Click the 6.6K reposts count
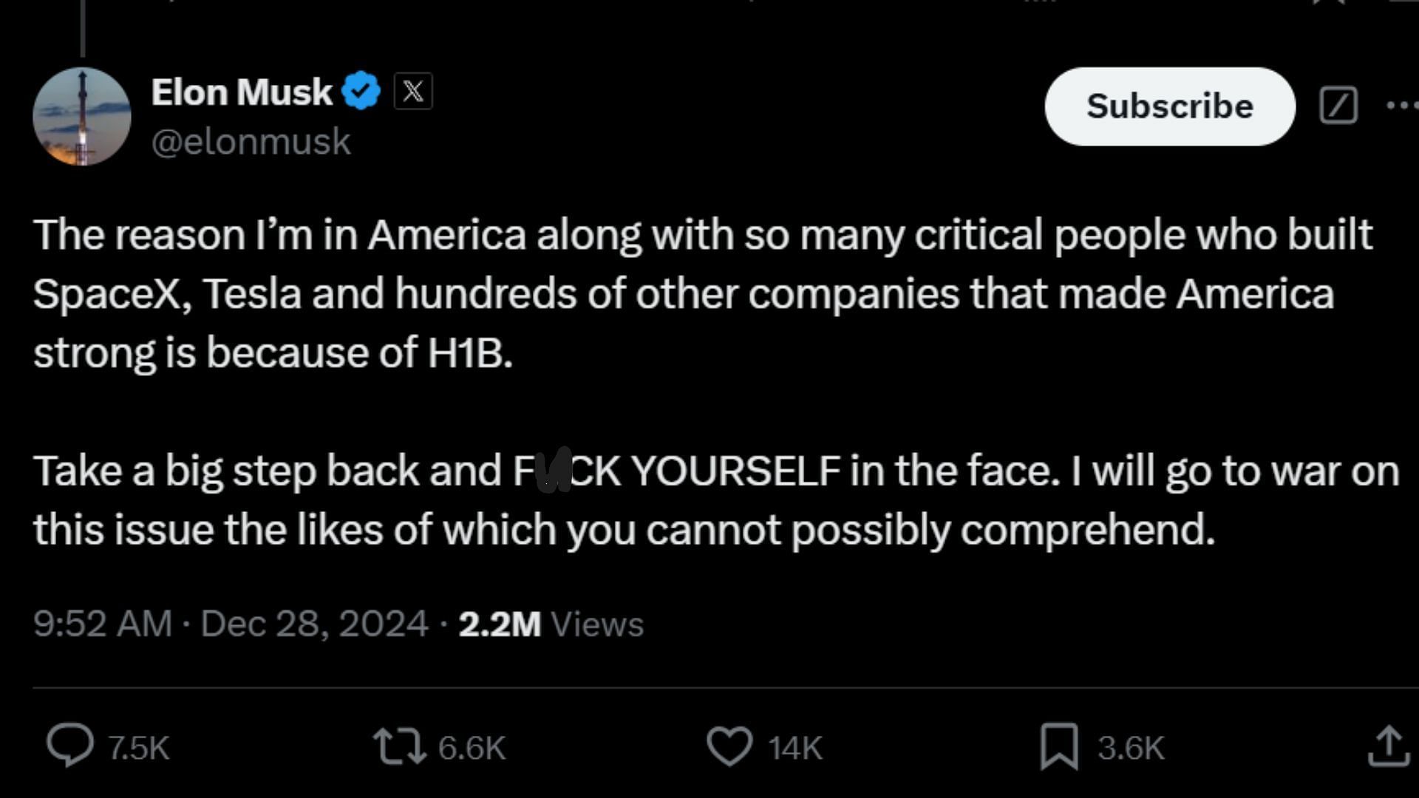This screenshot has height=798, width=1419. point(472,748)
